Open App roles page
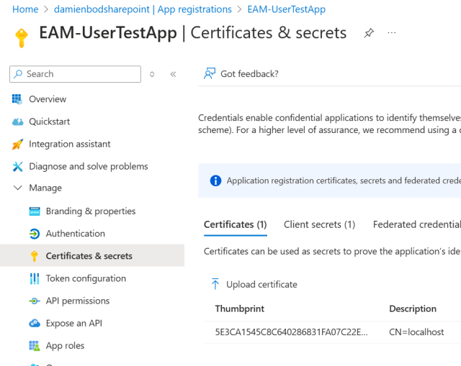 tap(65, 346)
